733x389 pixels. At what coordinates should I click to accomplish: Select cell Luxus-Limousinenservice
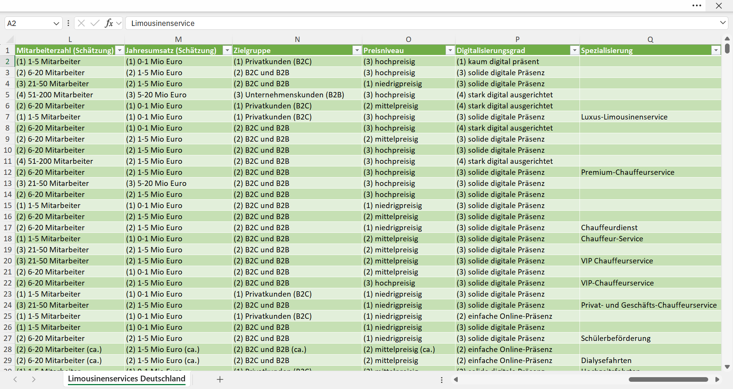click(x=650, y=117)
